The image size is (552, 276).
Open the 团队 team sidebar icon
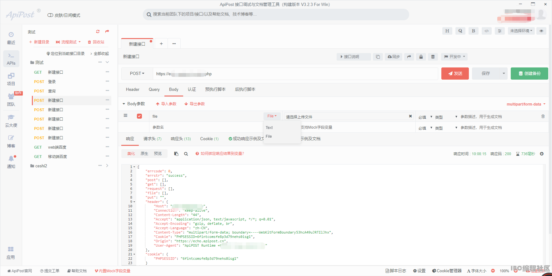click(11, 100)
